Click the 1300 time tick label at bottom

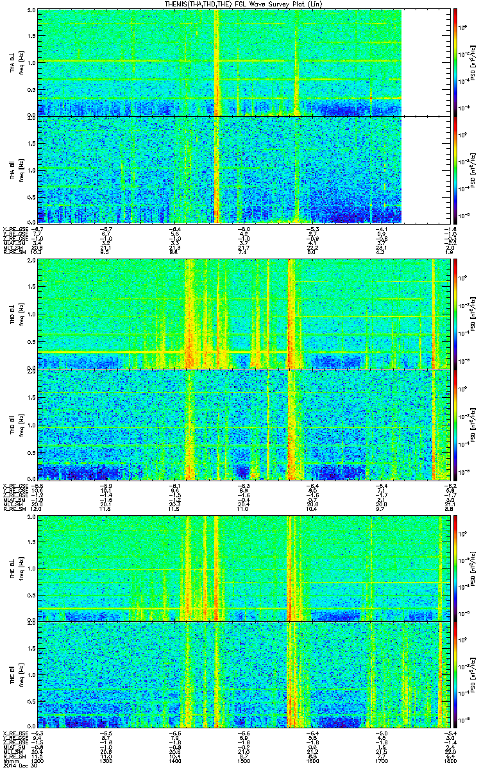[106, 760]
